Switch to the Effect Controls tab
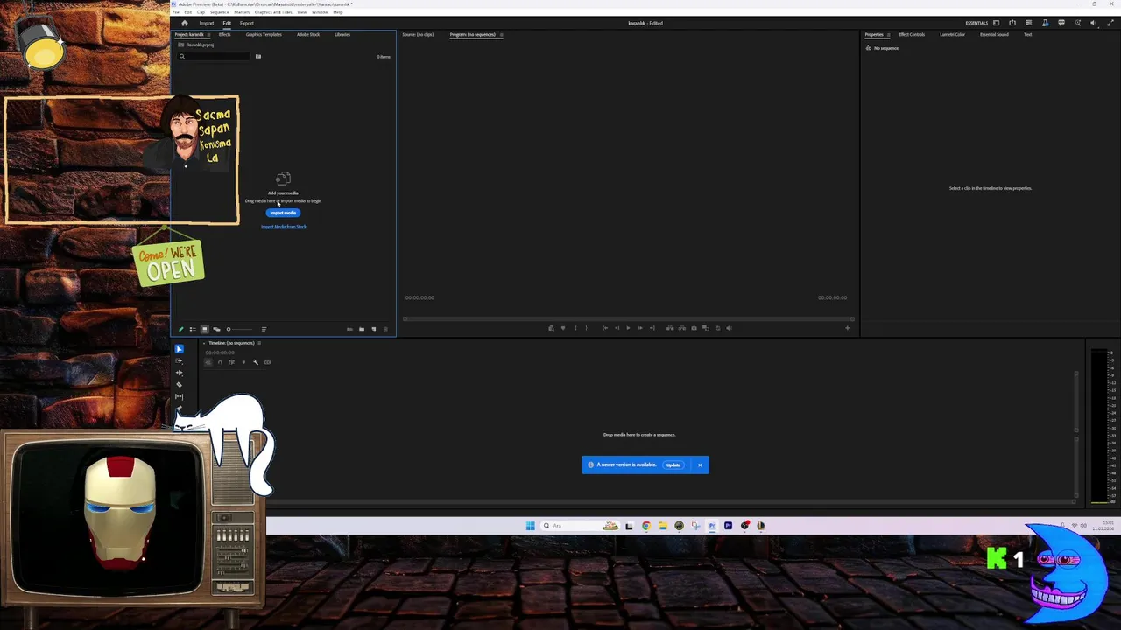Viewport: 1121px width, 630px height. [x=912, y=34]
